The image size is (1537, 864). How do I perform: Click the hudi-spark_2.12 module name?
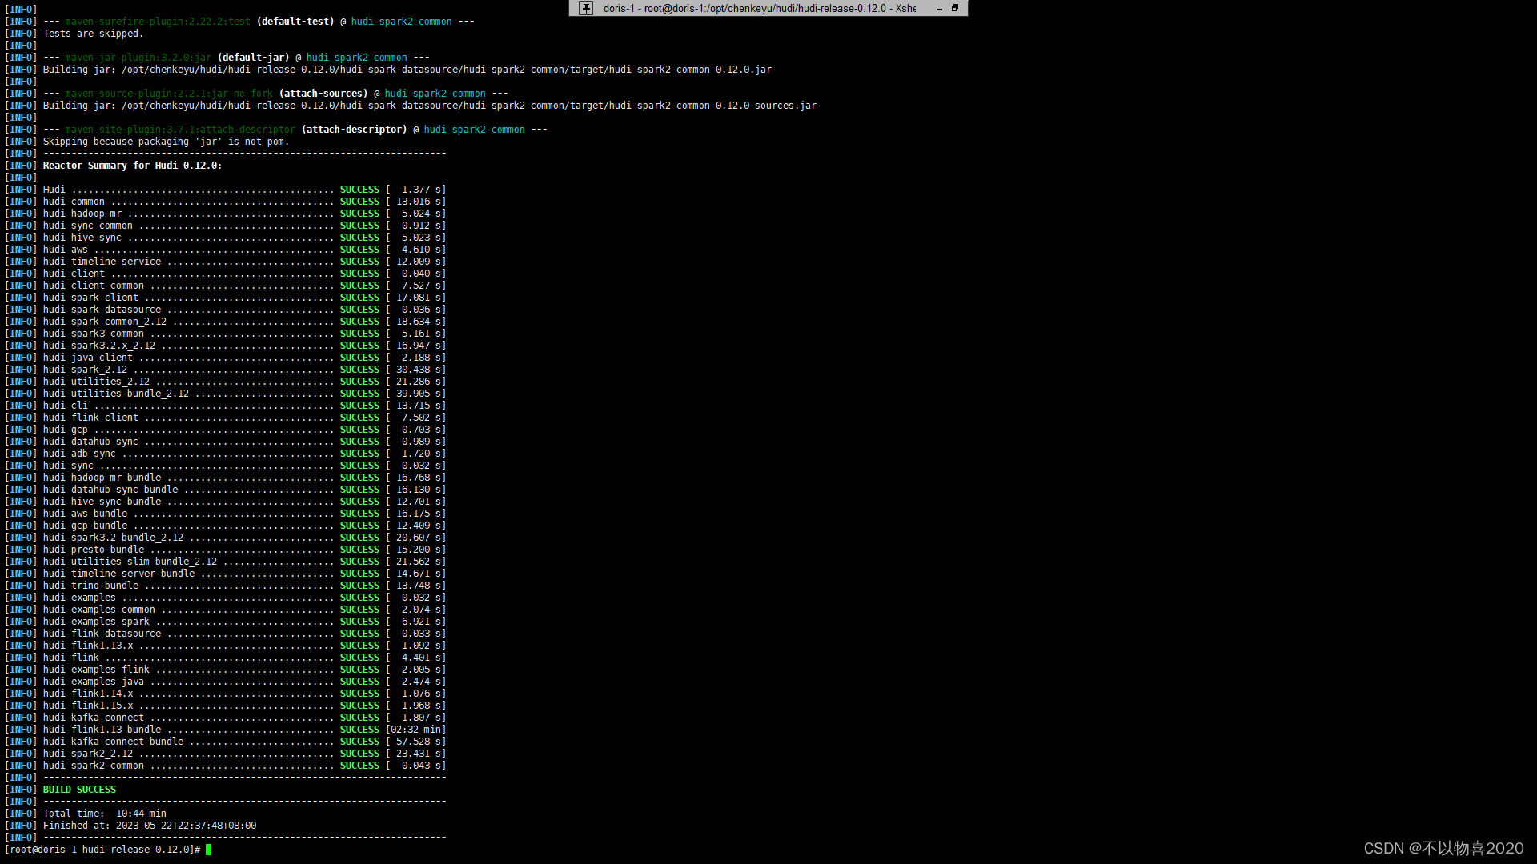coord(85,370)
